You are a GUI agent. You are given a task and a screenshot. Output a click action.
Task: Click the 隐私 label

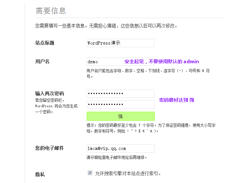(x=40, y=174)
